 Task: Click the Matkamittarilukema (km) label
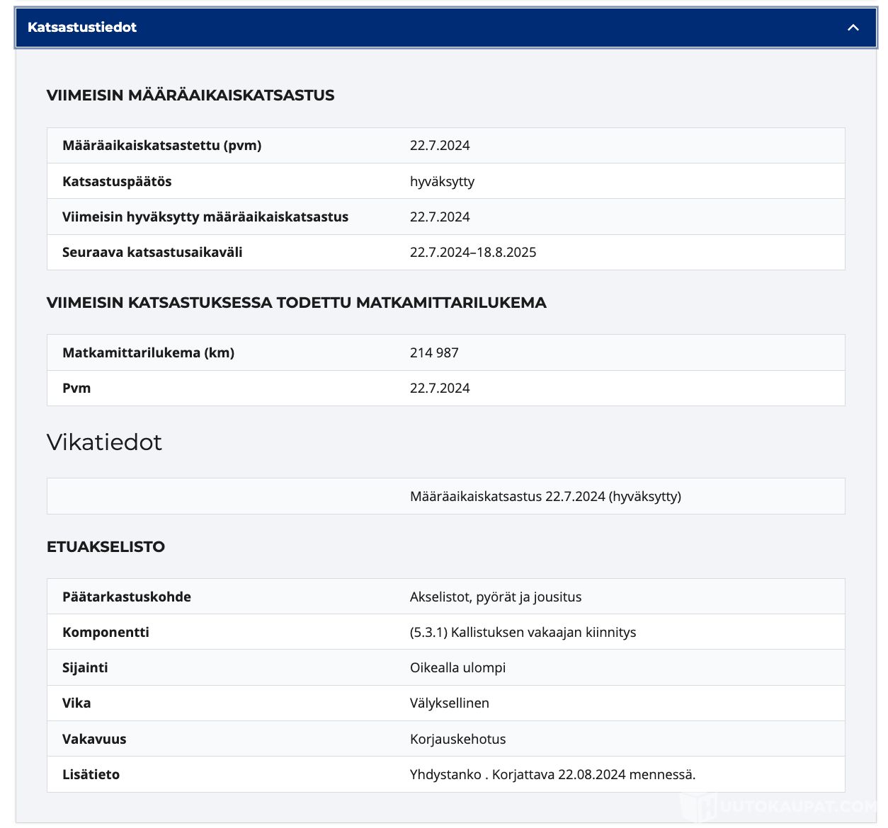click(148, 353)
